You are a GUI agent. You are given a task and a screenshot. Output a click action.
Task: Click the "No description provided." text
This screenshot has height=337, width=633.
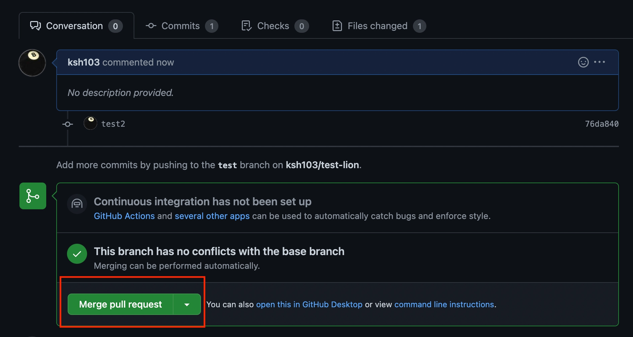(121, 93)
